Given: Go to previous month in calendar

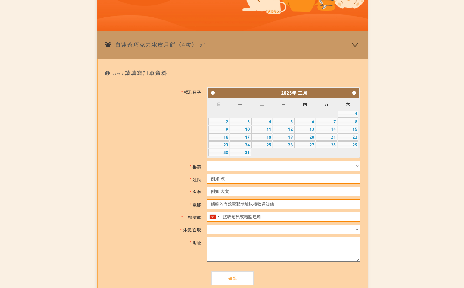Looking at the screenshot, I should coord(213,93).
